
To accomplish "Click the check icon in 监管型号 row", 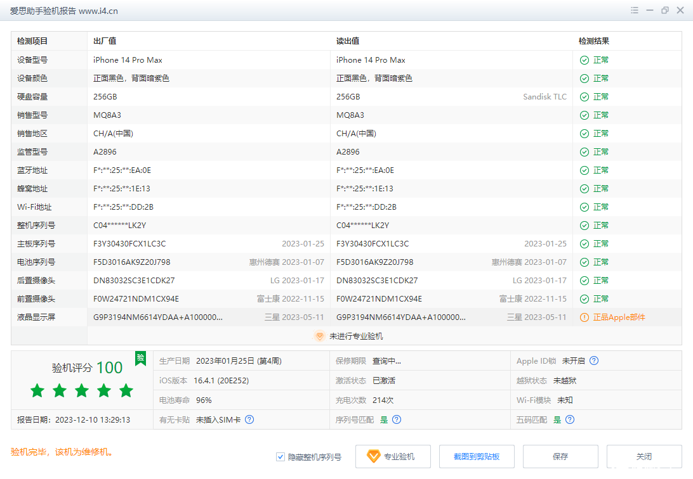I will click(x=584, y=152).
